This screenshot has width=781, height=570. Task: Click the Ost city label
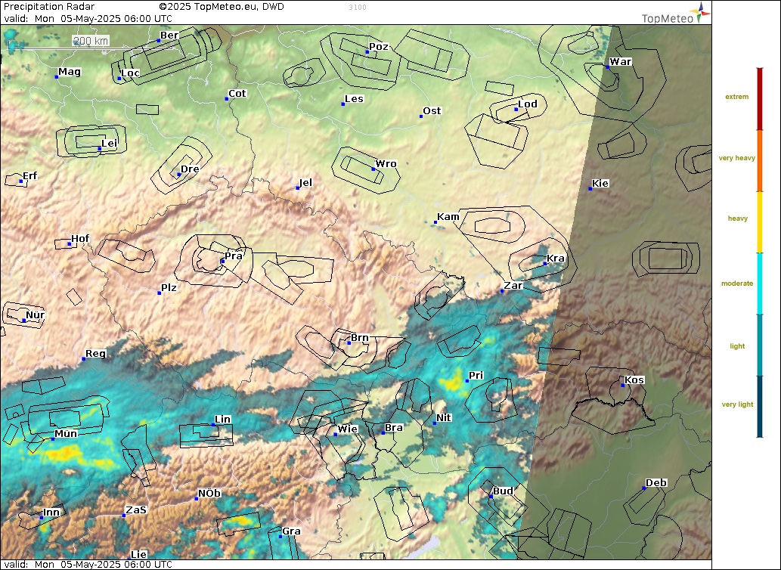click(432, 111)
